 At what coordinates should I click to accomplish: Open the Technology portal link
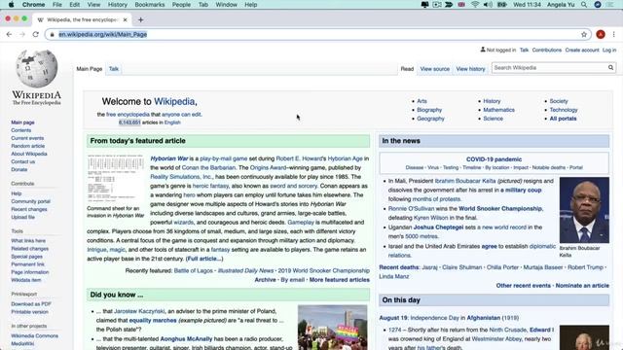pyautogui.click(x=564, y=110)
